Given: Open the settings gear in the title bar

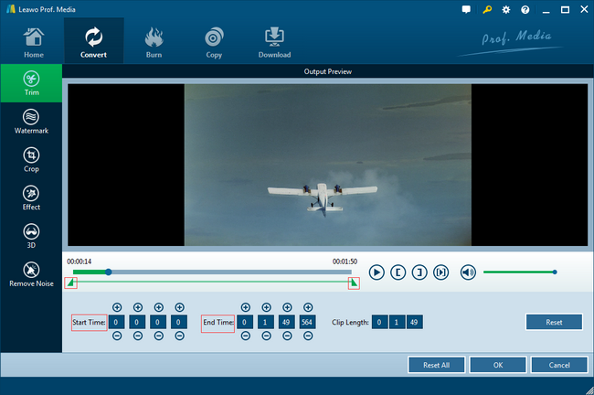Looking at the screenshot, I should [x=506, y=9].
